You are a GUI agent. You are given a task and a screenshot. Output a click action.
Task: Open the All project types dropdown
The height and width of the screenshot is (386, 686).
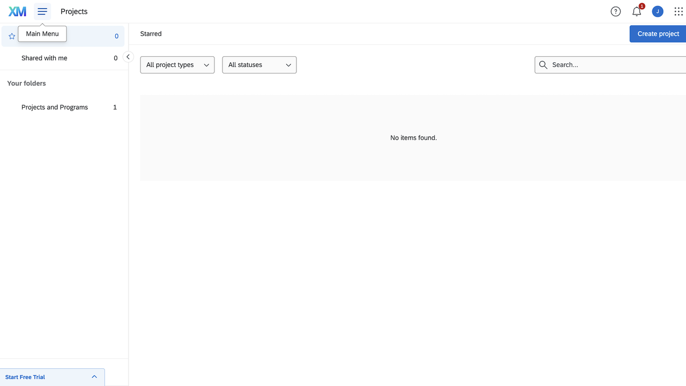177,65
